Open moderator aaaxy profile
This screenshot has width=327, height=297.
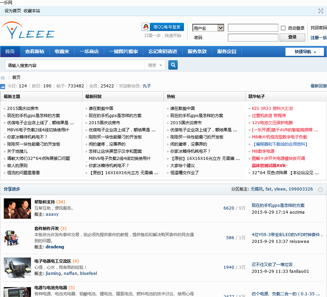(52, 214)
